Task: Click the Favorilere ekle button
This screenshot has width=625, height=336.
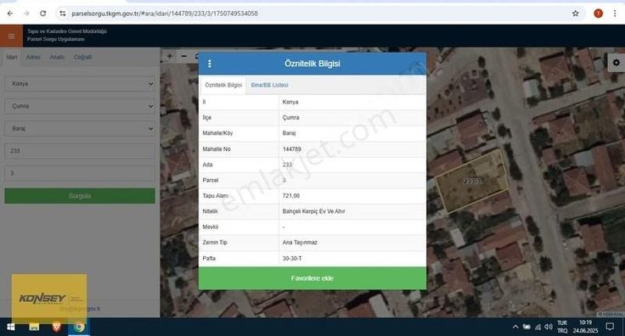Action: tap(312, 278)
